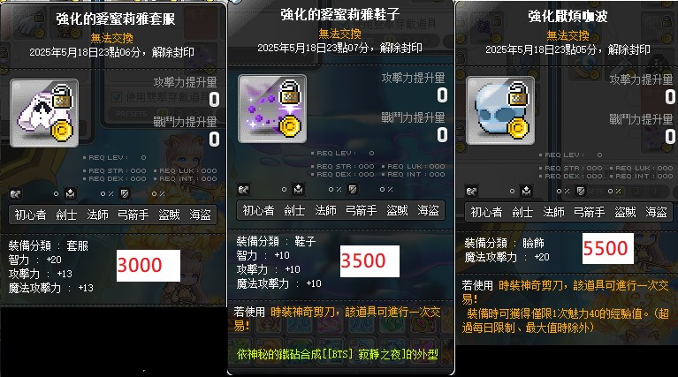The image size is (678, 377).
Task: Select 盜賊 class in shoes tooltip
Action: tap(397, 210)
